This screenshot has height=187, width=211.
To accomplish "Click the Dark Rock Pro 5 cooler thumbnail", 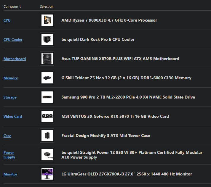I will [47, 39].
